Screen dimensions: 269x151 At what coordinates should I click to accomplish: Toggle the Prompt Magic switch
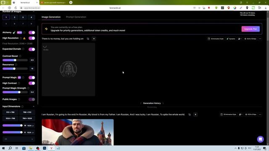(32, 78)
